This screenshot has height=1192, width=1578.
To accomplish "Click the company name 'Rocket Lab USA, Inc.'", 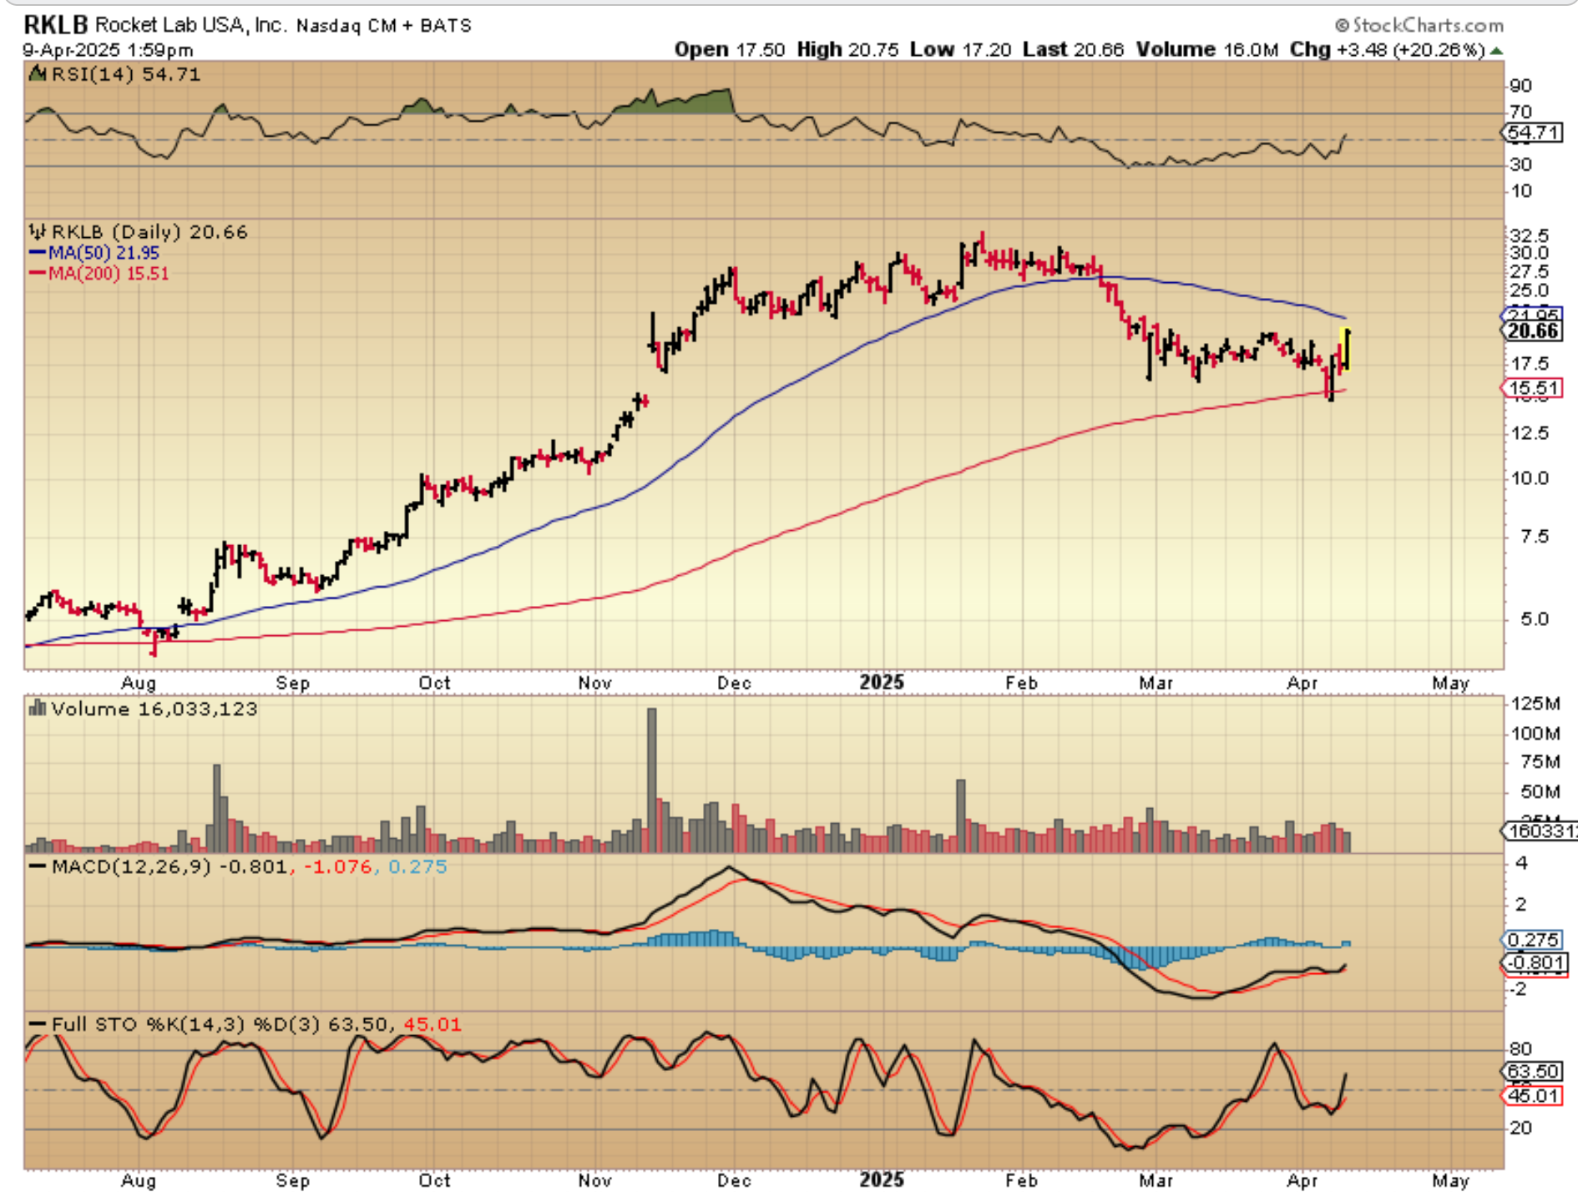I will coord(190,25).
